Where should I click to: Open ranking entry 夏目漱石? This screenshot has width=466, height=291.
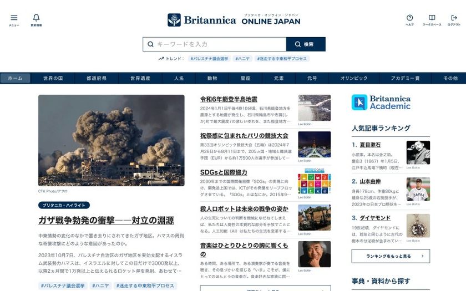[370, 145]
